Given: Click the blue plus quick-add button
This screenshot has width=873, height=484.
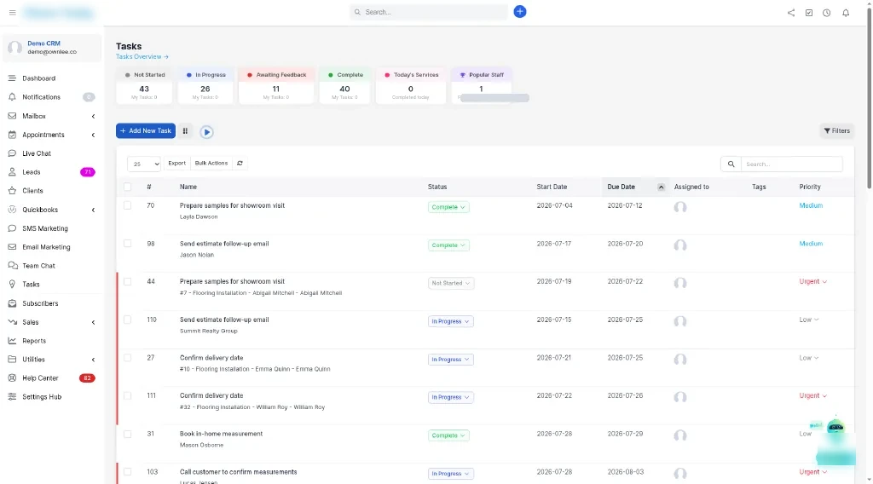Looking at the screenshot, I should pyautogui.click(x=519, y=12).
